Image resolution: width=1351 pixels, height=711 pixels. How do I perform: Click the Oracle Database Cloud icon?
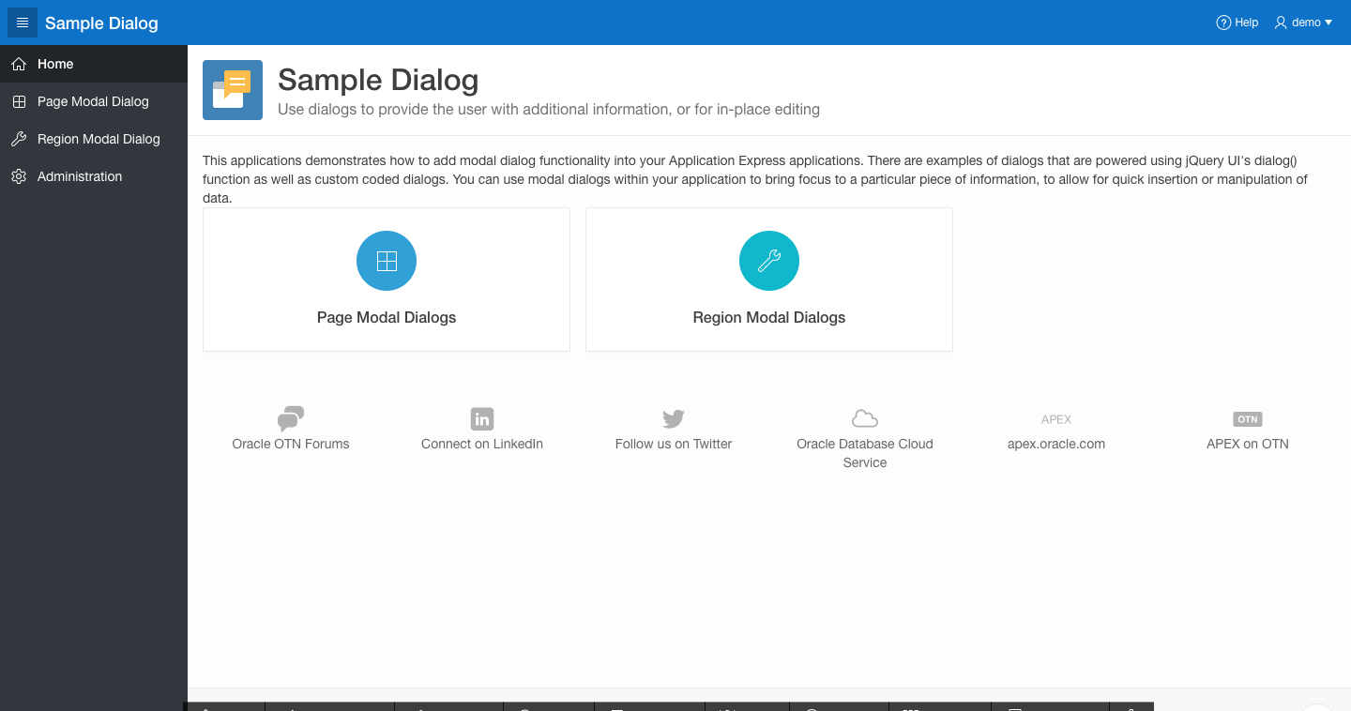865,418
